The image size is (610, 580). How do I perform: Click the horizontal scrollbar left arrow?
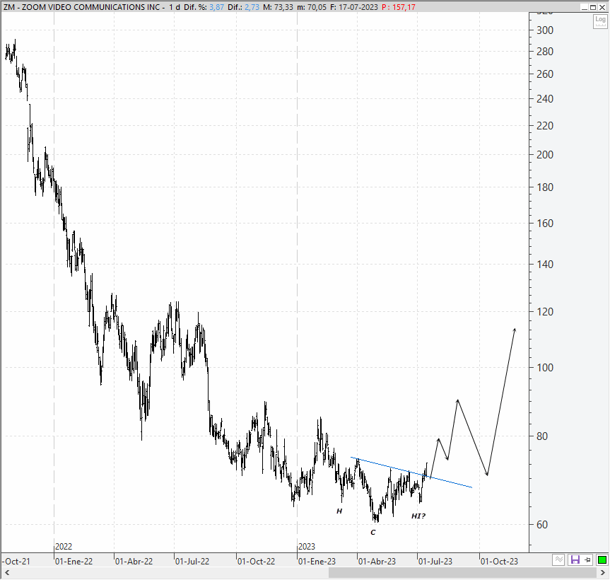click(x=6, y=573)
